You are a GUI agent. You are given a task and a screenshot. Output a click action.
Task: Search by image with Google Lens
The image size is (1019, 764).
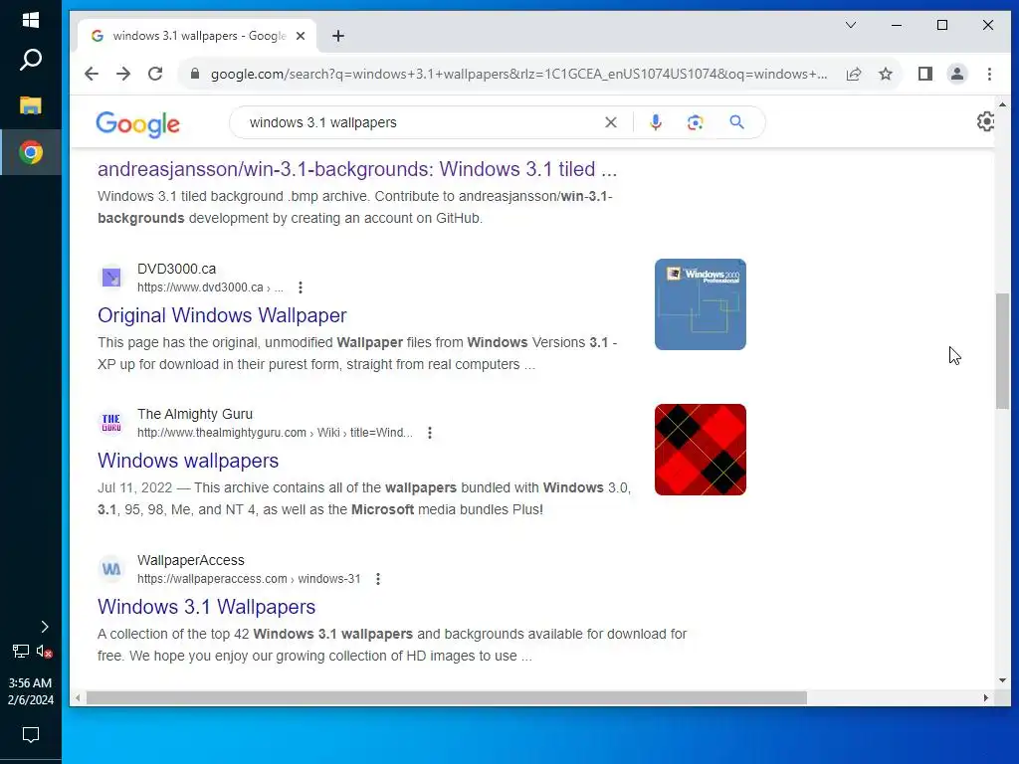(x=695, y=122)
